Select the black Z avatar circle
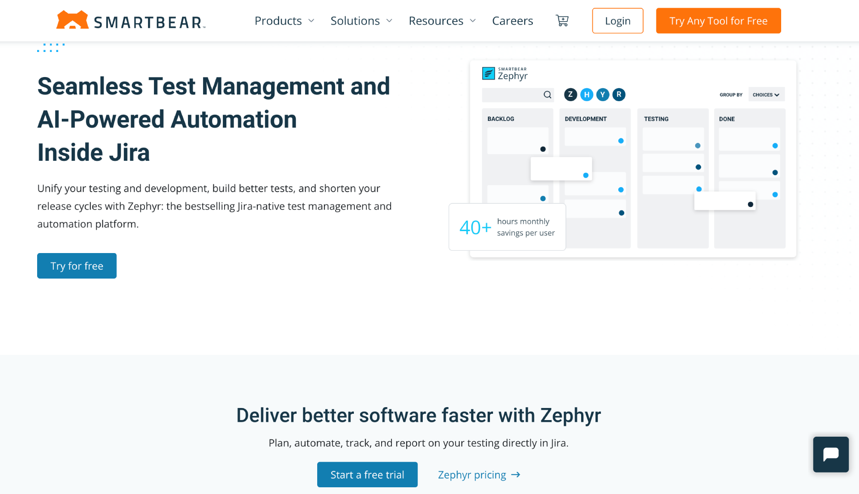 point(570,95)
